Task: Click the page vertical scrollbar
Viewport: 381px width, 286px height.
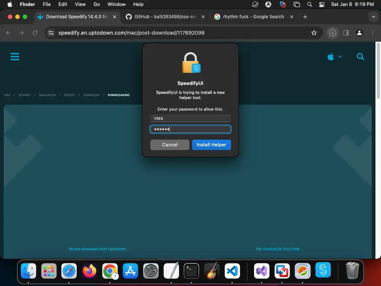Action: click(x=378, y=70)
